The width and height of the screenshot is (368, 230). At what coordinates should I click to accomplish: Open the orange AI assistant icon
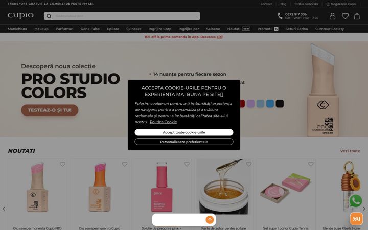pyautogui.click(x=356, y=219)
